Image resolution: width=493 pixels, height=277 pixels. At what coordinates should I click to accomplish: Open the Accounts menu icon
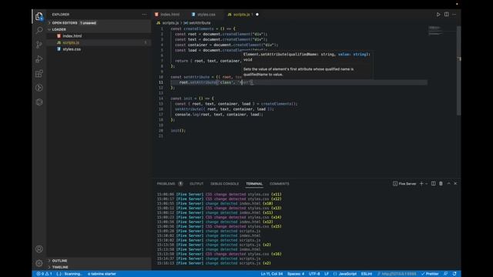tap(39, 249)
